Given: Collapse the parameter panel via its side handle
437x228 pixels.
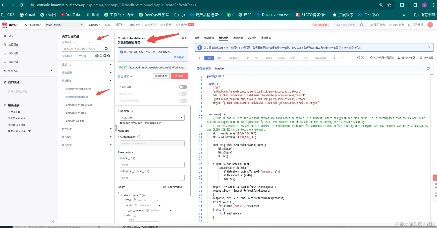Looking at the screenshot, I should [x=116, y=128].
